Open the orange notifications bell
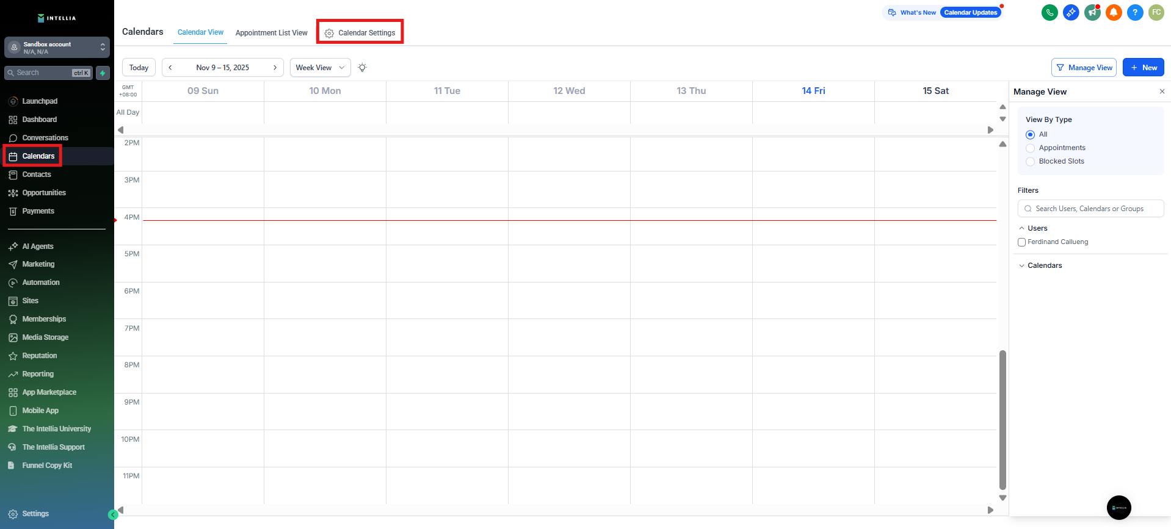This screenshot has width=1171, height=529. (x=1114, y=12)
